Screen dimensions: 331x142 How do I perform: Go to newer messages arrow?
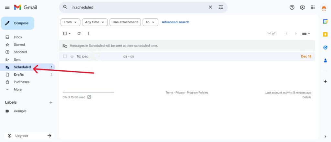click(286, 34)
